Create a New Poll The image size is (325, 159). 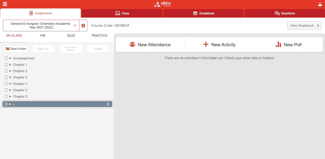289,45
